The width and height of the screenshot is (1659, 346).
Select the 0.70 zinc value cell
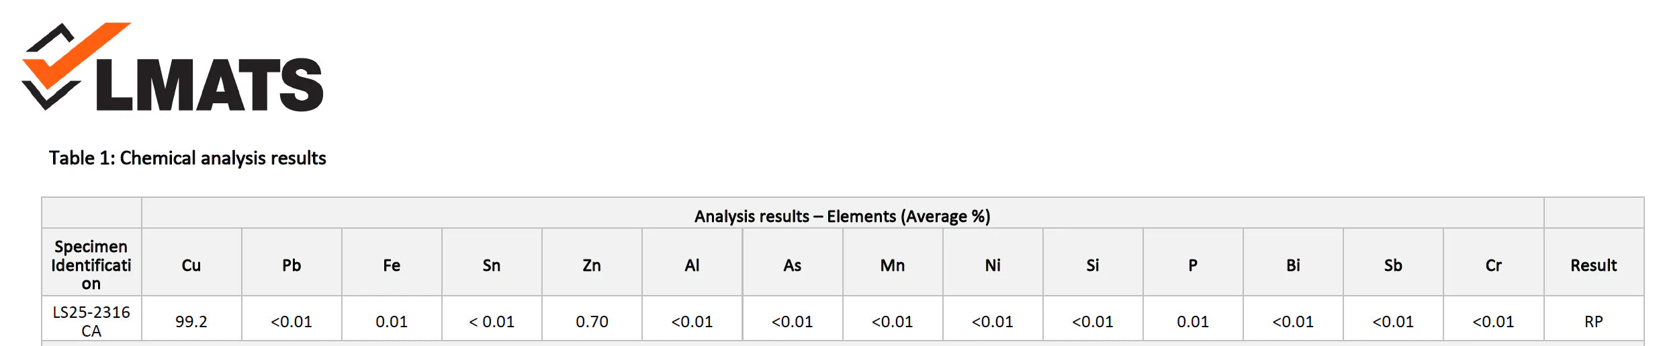[x=592, y=322]
